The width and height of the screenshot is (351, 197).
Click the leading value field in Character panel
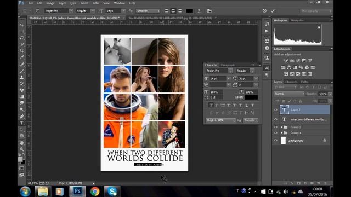[246, 79]
